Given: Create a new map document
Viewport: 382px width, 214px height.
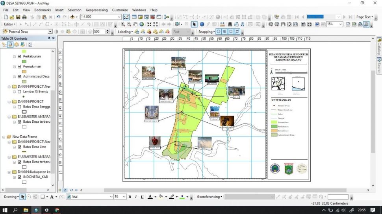Looking at the screenshot, I should point(6,17).
